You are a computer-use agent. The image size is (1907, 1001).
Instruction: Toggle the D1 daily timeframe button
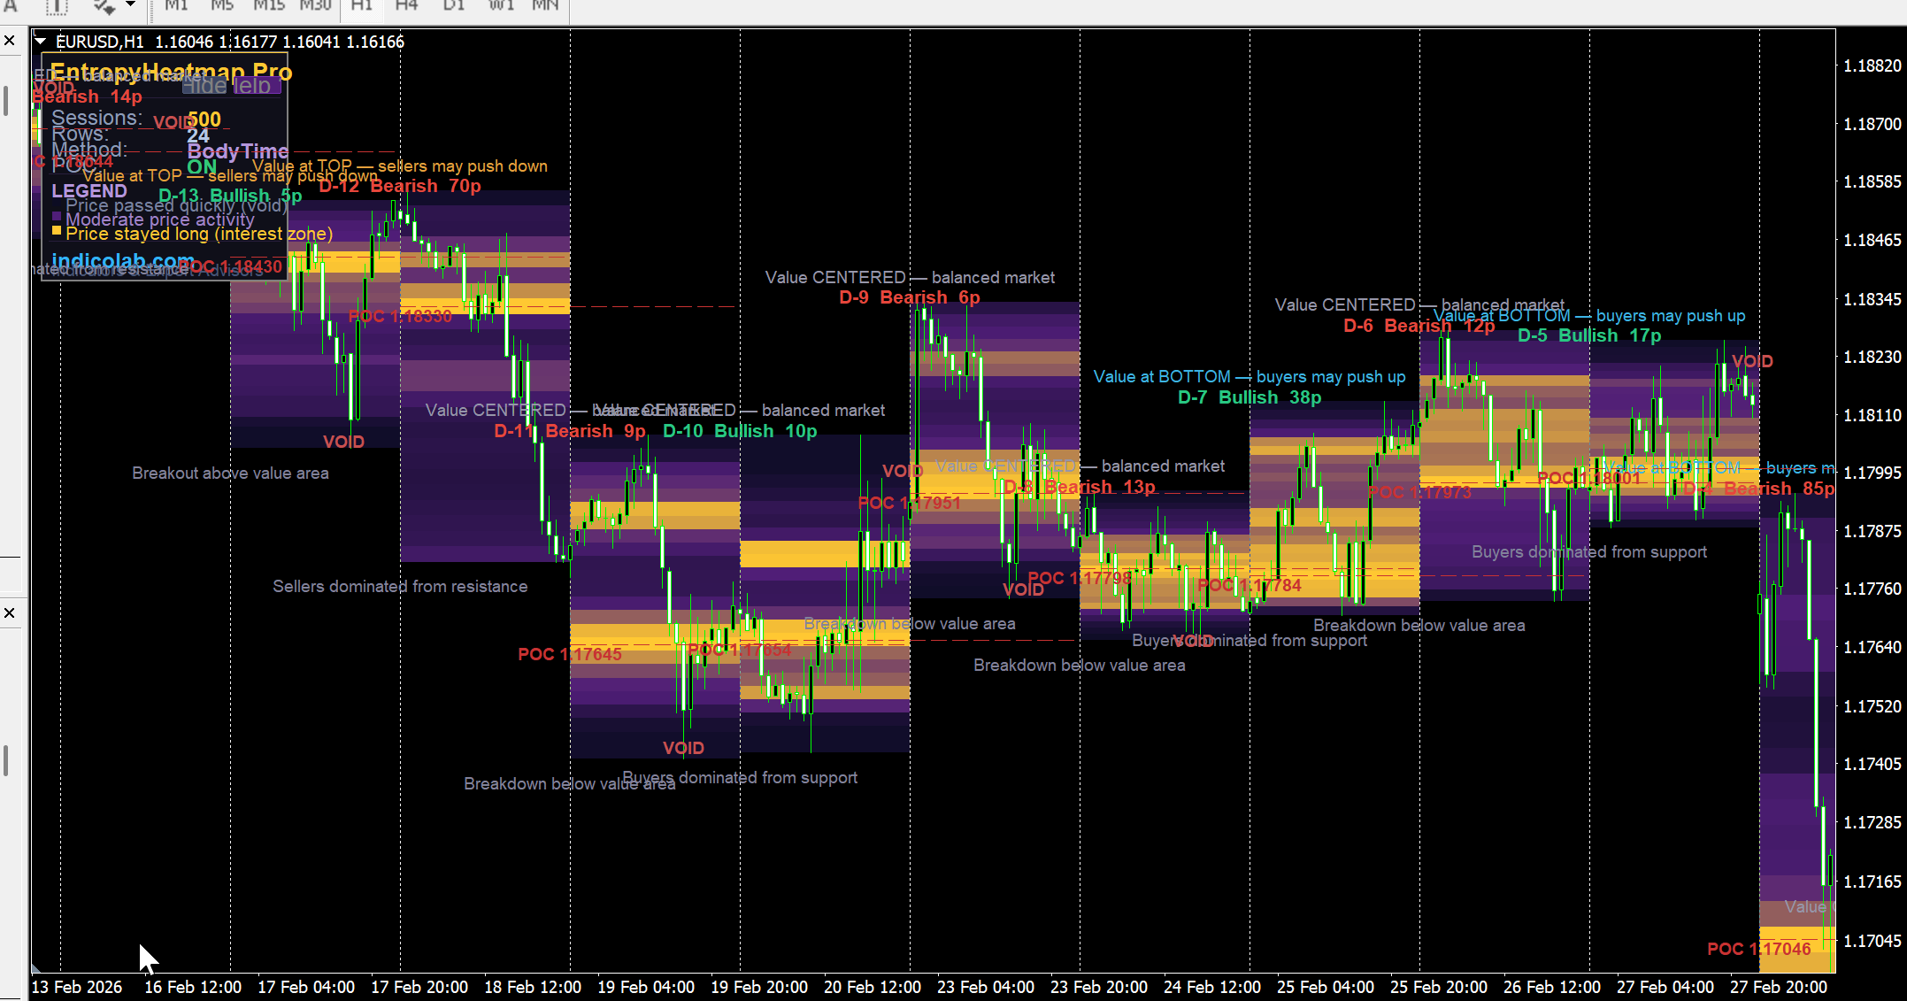coord(454,5)
